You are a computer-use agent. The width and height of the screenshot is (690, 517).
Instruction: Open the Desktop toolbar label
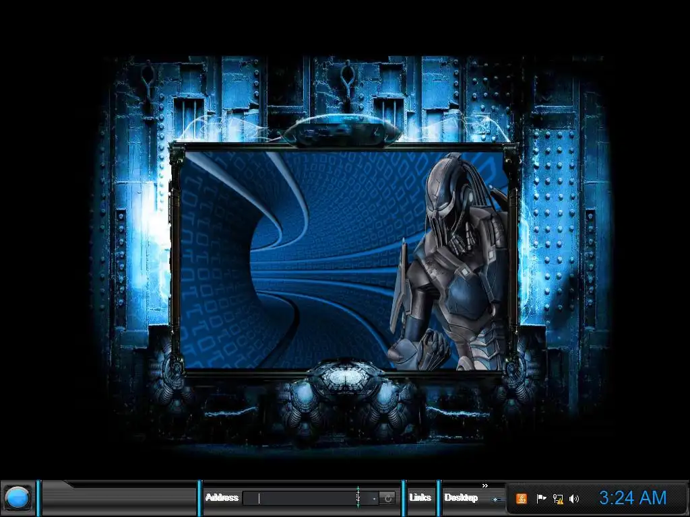[461, 497]
